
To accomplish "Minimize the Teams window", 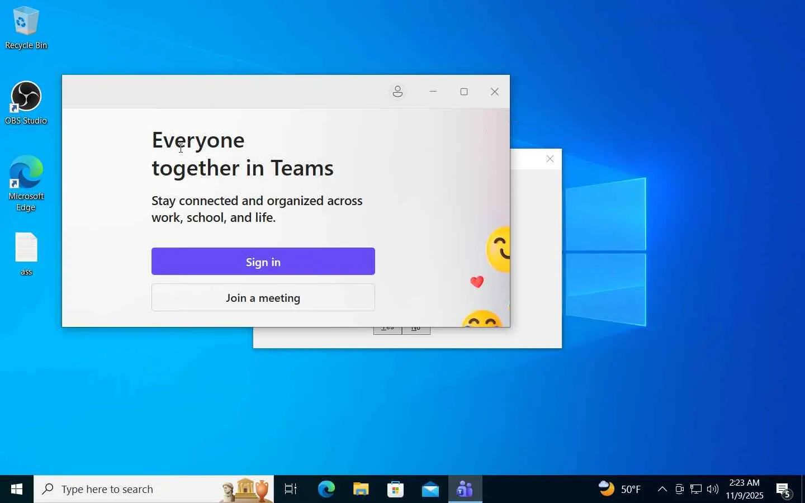I will click(x=434, y=92).
